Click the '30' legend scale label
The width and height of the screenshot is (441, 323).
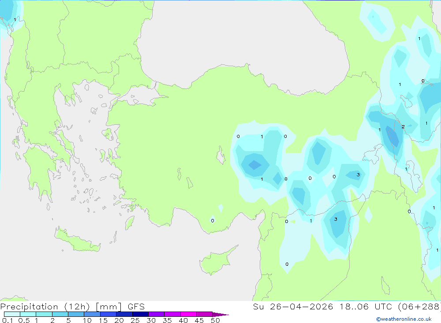point(151,320)
